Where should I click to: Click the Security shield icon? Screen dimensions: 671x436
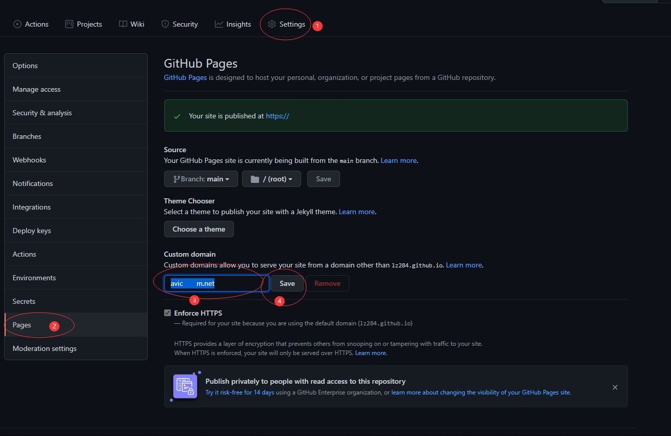165,24
